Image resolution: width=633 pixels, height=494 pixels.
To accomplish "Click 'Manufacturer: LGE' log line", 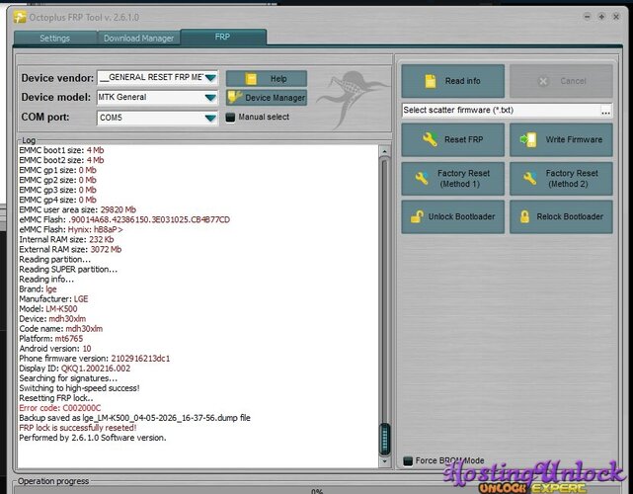I will tap(53, 299).
